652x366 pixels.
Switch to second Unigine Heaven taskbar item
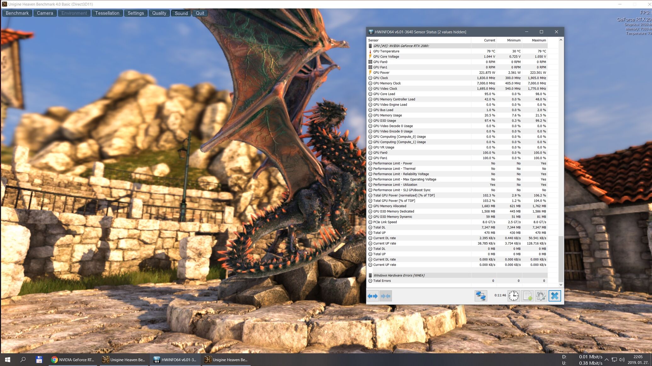click(226, 360)
